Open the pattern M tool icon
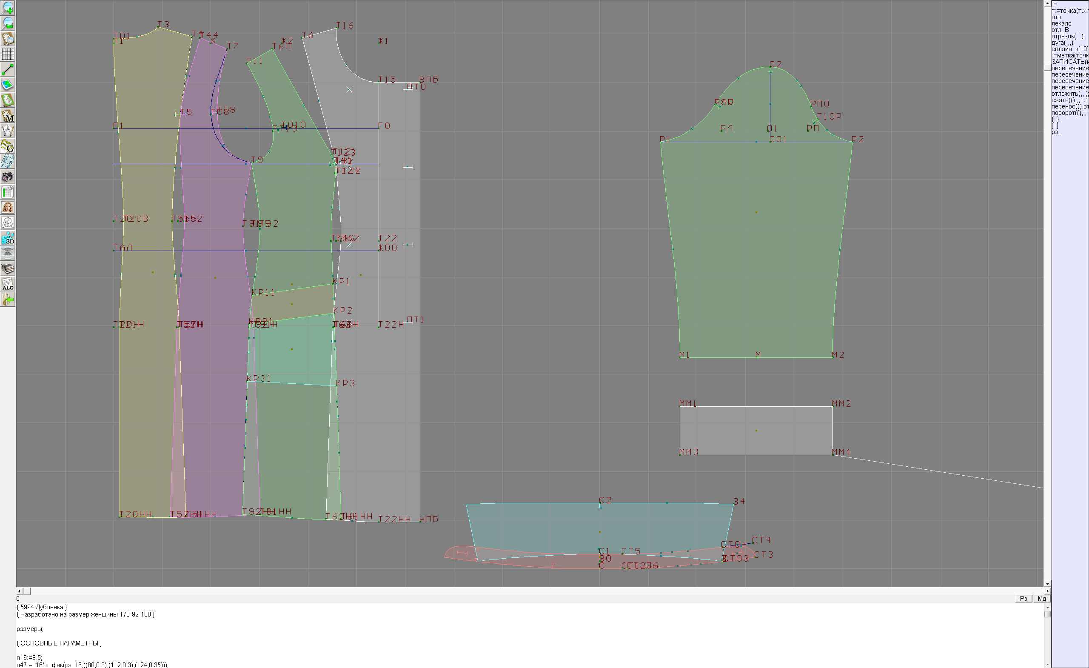This screenshot has width=1089, height=668. point(8,115)
